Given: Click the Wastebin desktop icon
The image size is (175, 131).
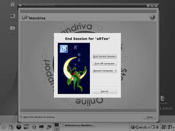Looking at the screenshot, I should pos(163,100).
